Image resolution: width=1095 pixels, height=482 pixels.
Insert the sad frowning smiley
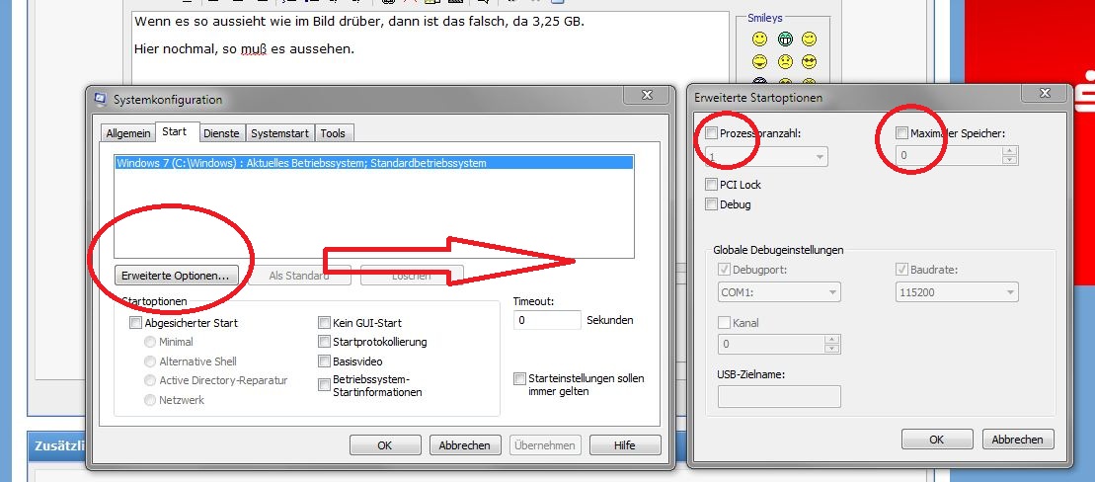pos(785,62)
